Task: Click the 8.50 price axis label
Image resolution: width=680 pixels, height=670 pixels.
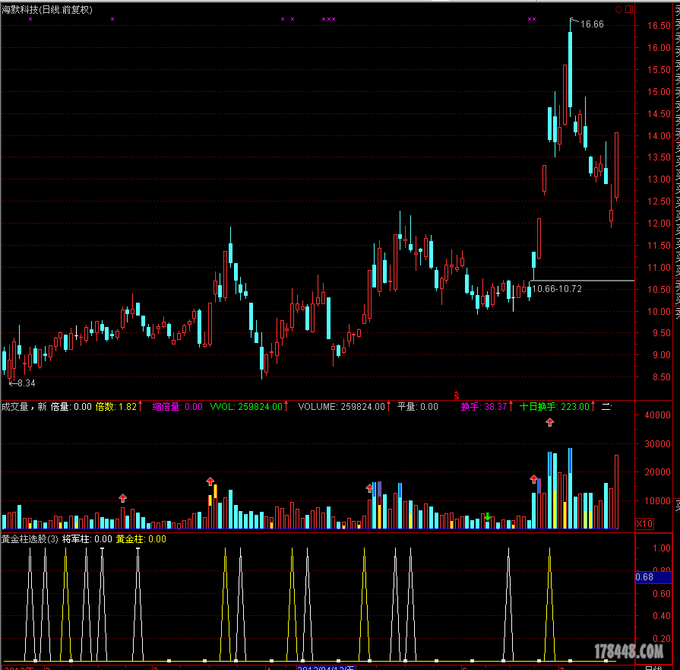Action: pos(661,377)
